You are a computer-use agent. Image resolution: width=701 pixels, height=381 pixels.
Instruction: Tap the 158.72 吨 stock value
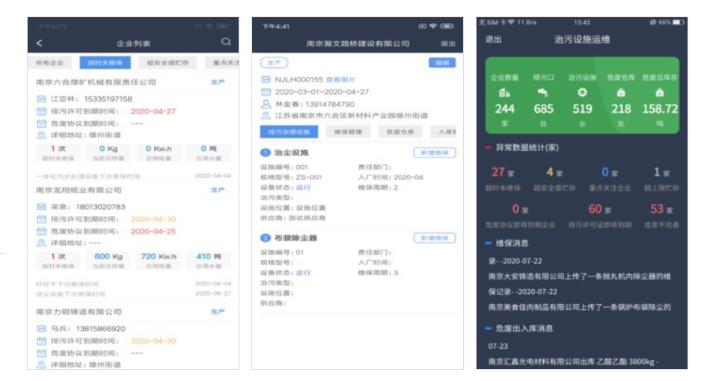(660, 109)
